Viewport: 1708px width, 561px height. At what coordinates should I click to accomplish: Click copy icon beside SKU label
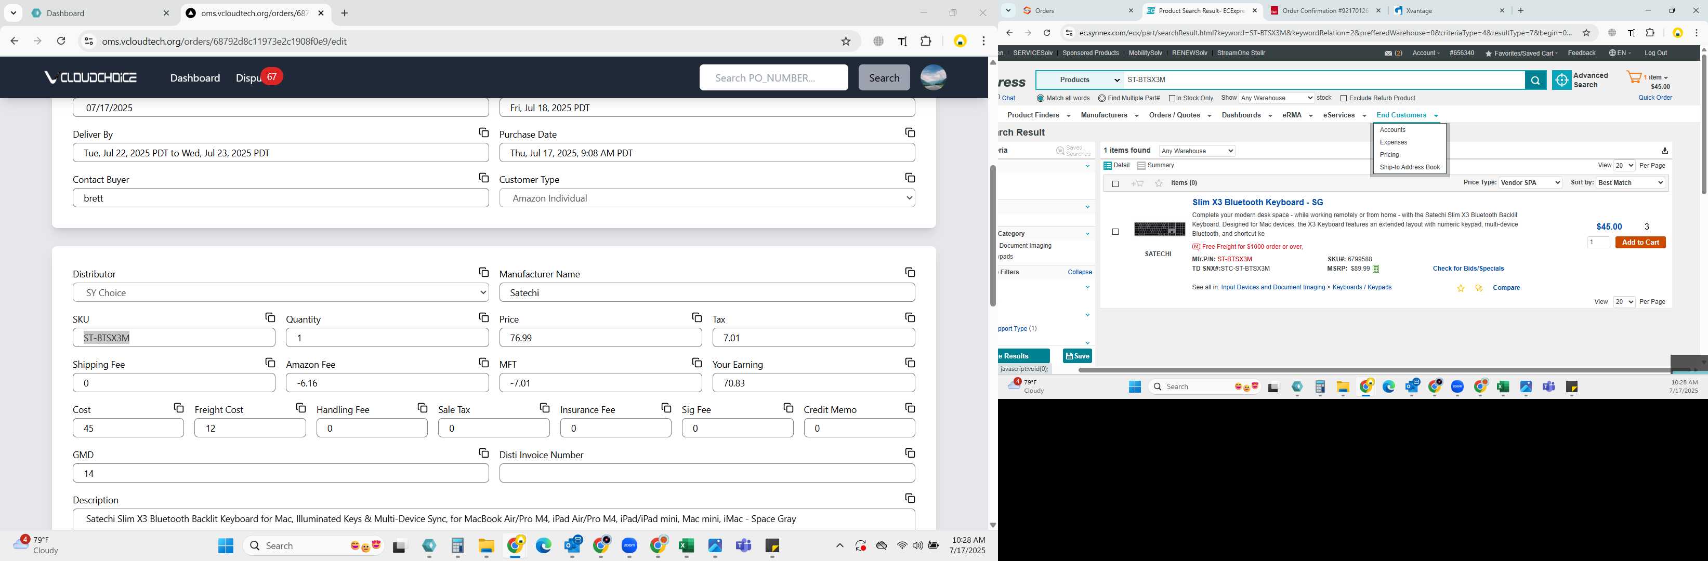(270, 318)
